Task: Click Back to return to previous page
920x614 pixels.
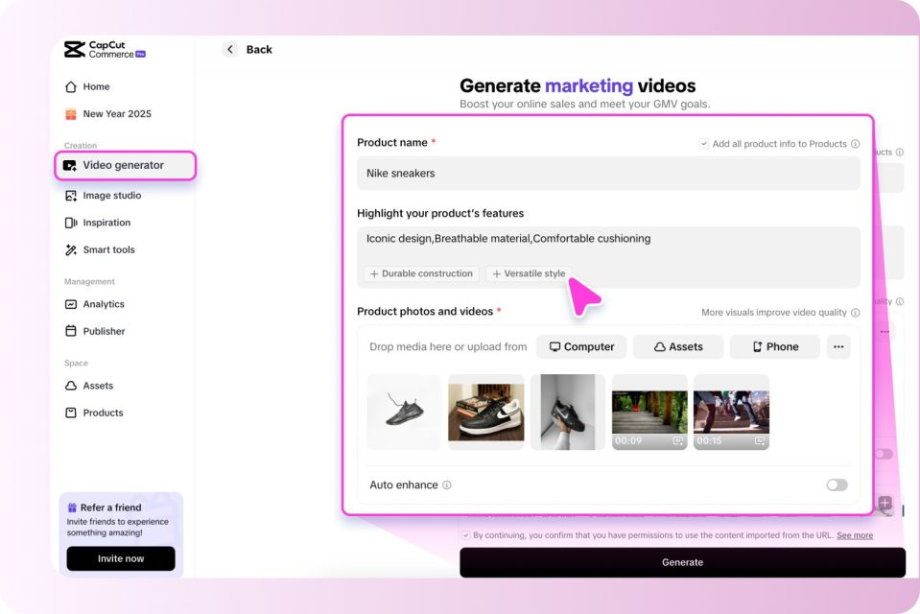Action: tap(248, 49)
